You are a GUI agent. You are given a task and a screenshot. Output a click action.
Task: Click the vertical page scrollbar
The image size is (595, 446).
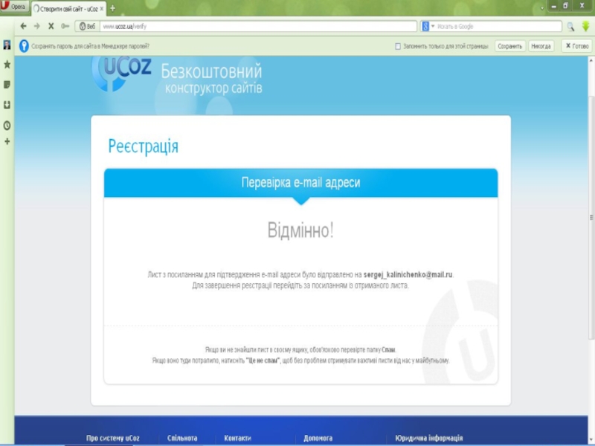point(591,217)
